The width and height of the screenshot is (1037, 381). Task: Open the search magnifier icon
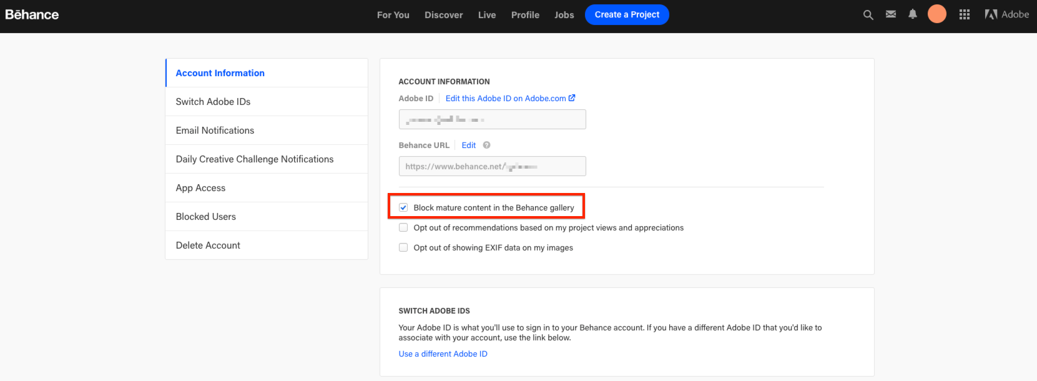(x=868, y=14)
